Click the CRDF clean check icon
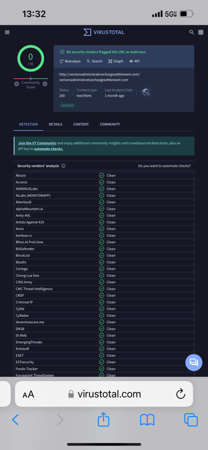Screen dimensions: 208x450 (102, 295)
